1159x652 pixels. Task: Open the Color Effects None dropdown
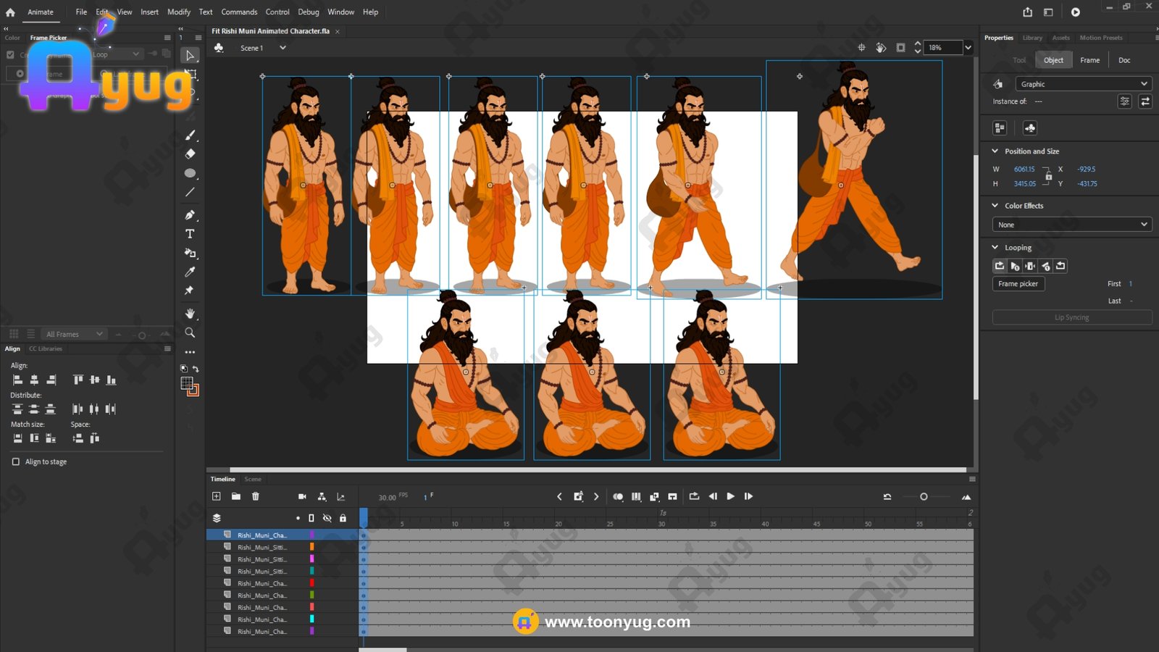[x=1071, y=225]
